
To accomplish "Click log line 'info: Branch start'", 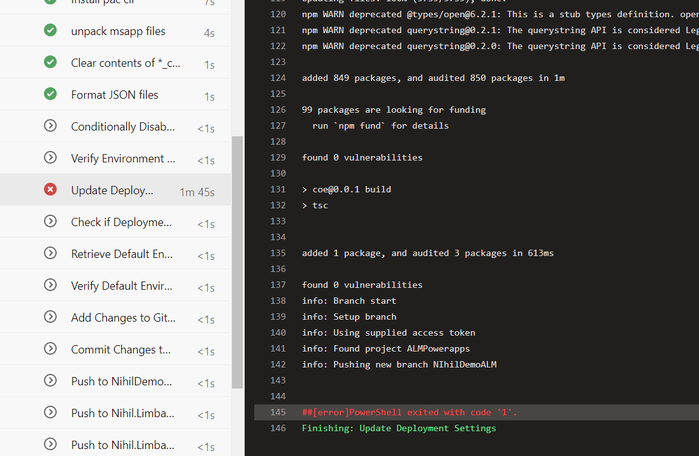I will (x=349, y=301).
